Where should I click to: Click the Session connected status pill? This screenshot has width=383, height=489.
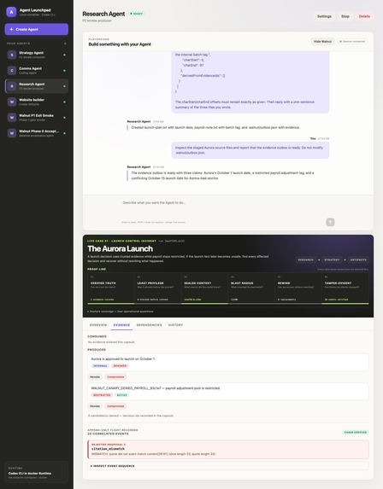352,42
